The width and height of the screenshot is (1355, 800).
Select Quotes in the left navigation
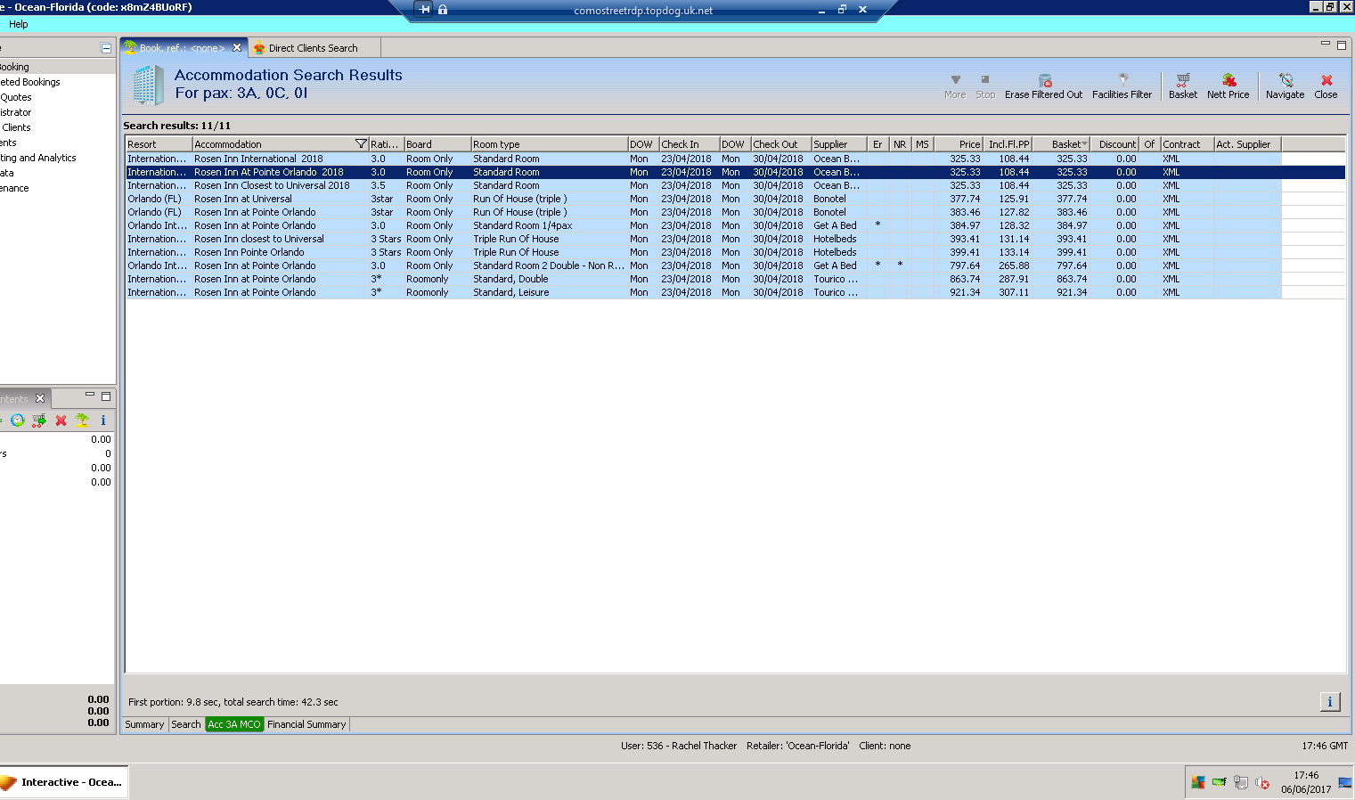tap(16, 97)
